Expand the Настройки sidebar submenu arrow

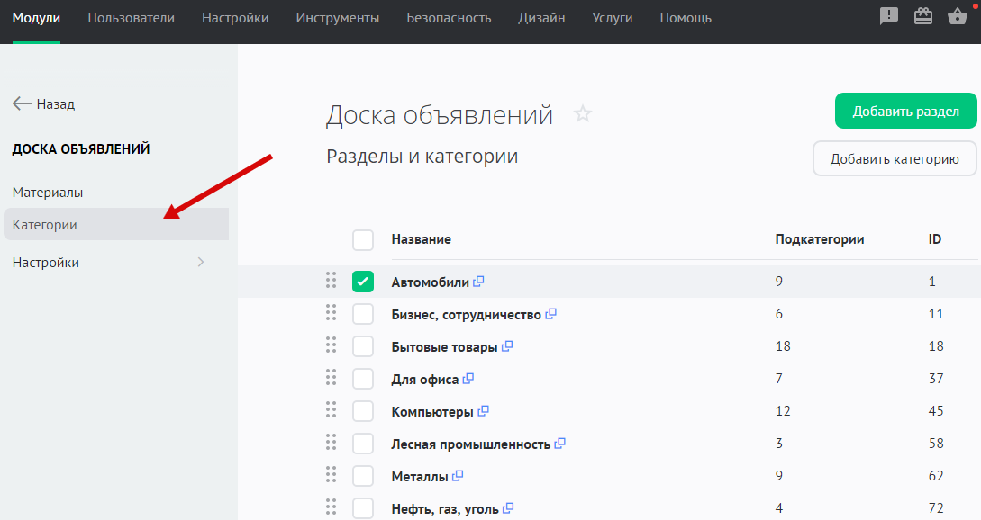click(201, 263)
